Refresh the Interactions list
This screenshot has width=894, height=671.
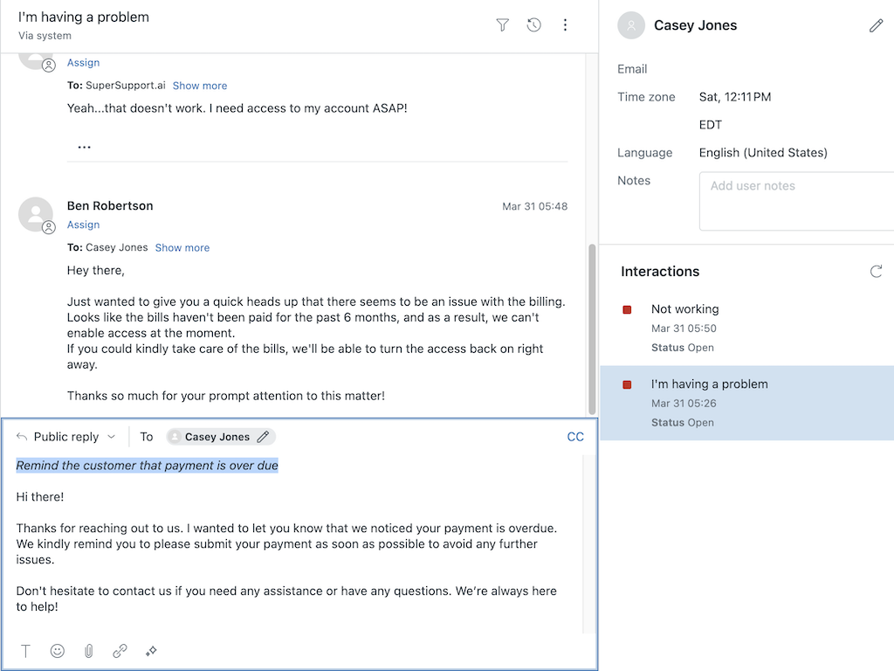click(x=876, y=272)
